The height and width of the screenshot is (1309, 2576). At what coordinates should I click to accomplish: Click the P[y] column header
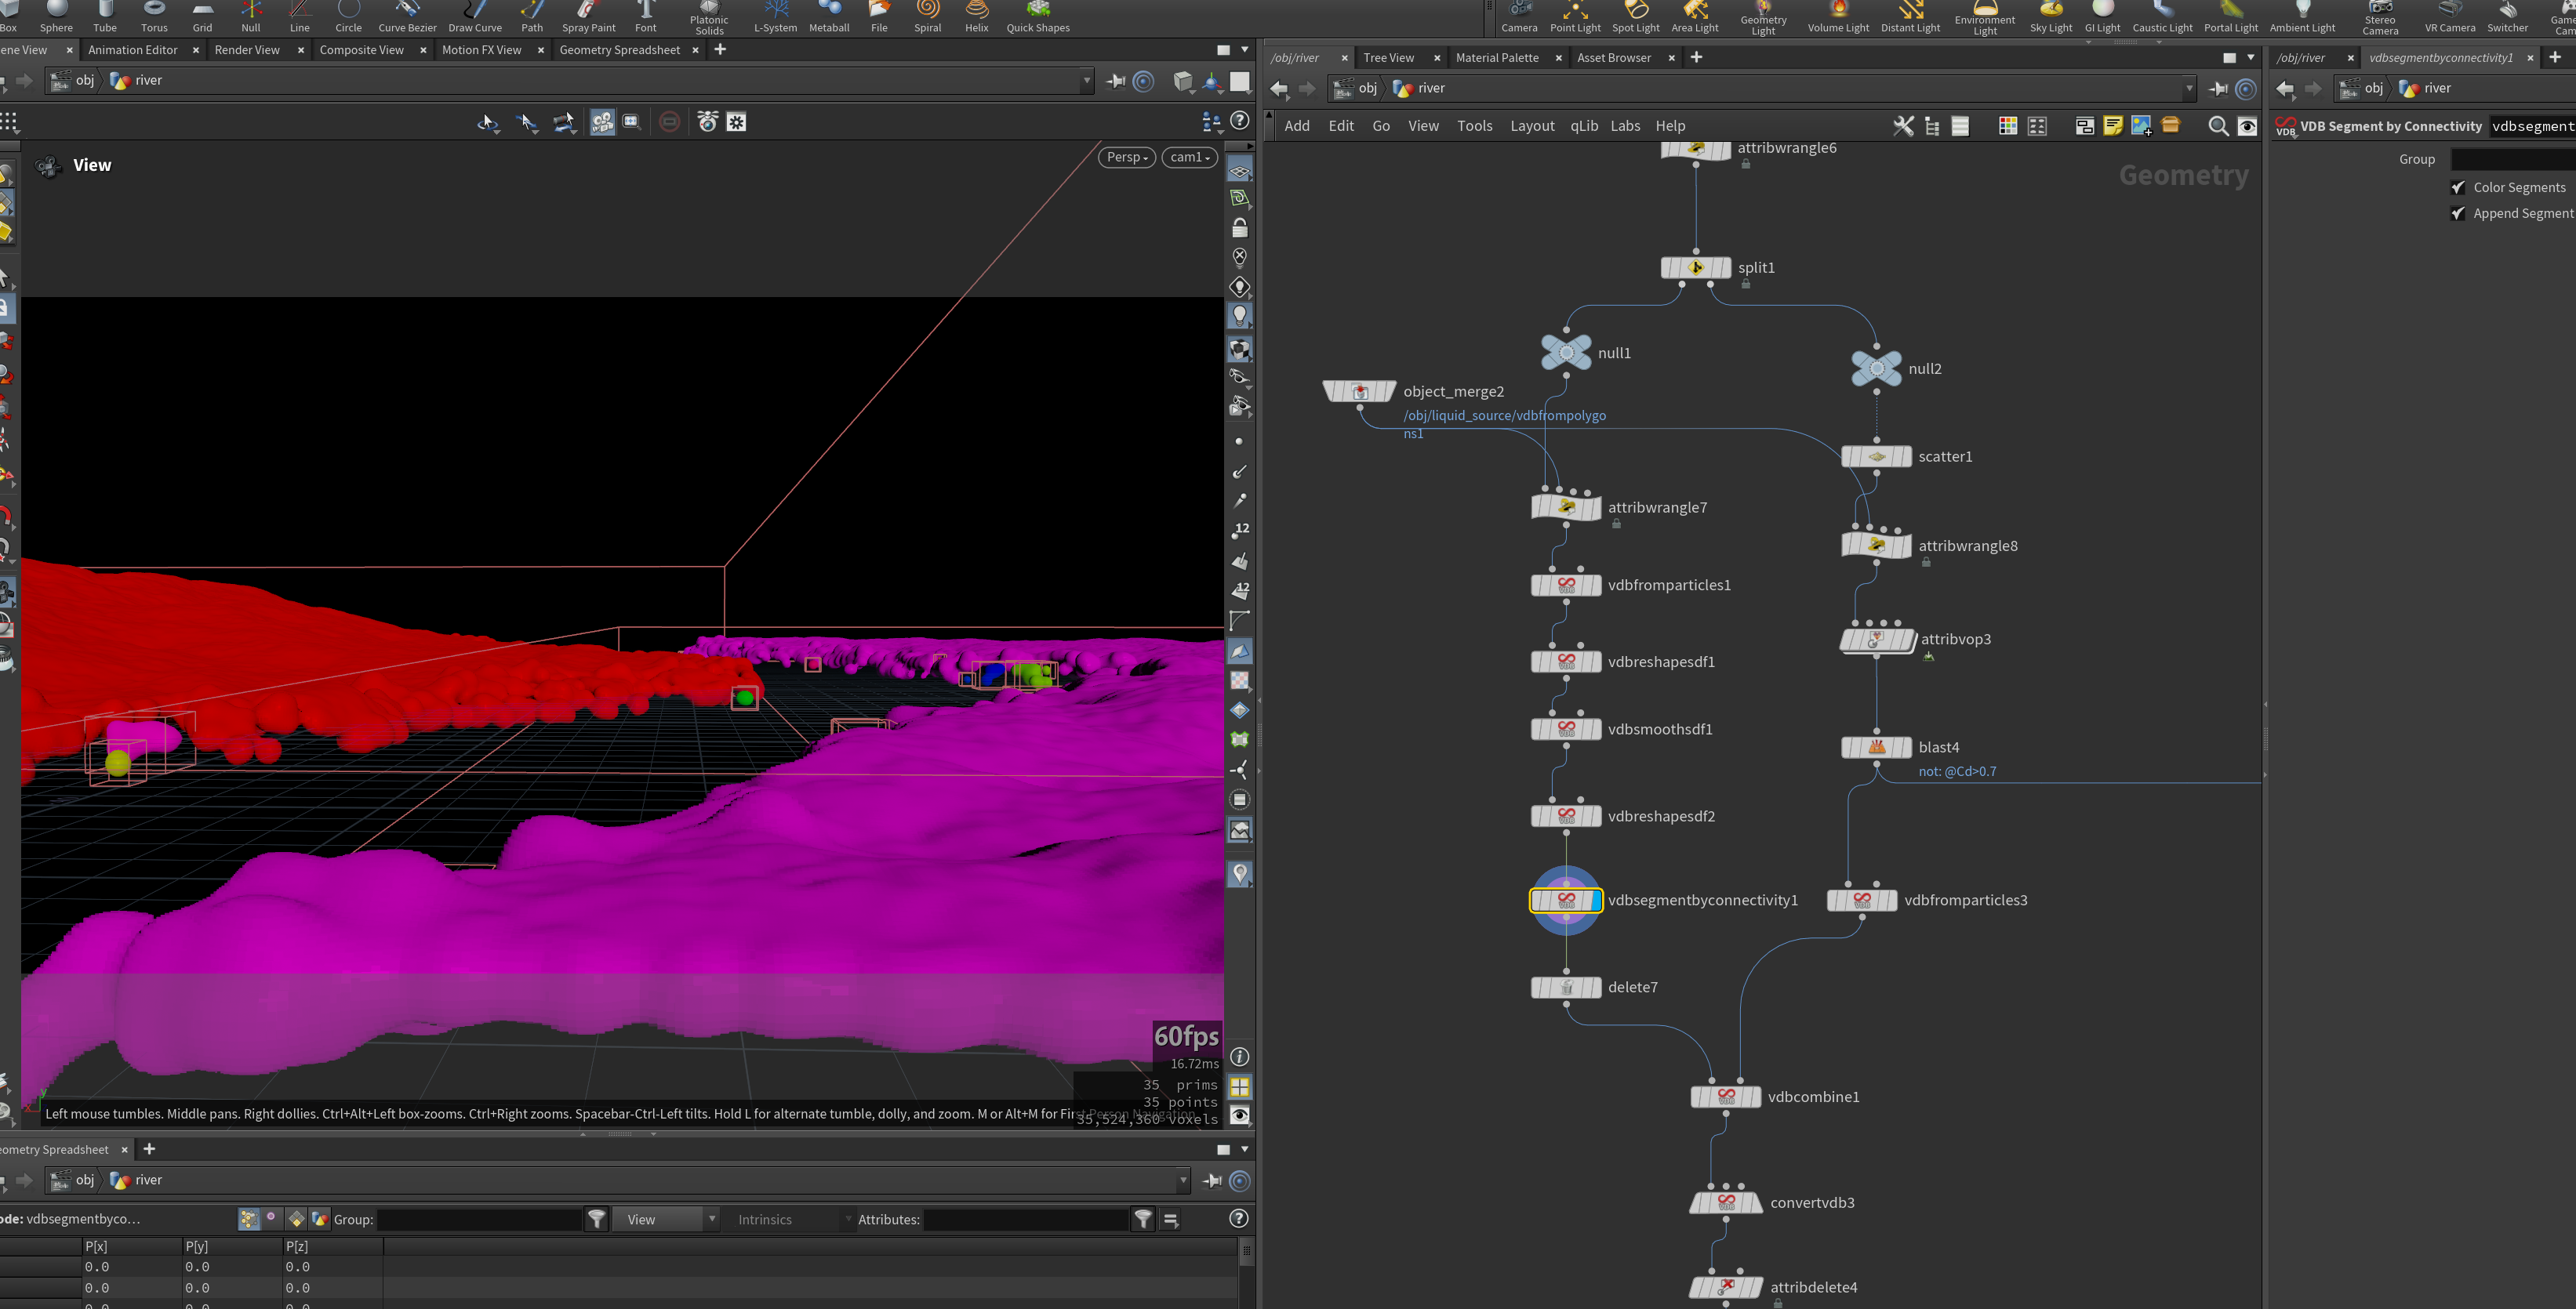coord(233,1247)
